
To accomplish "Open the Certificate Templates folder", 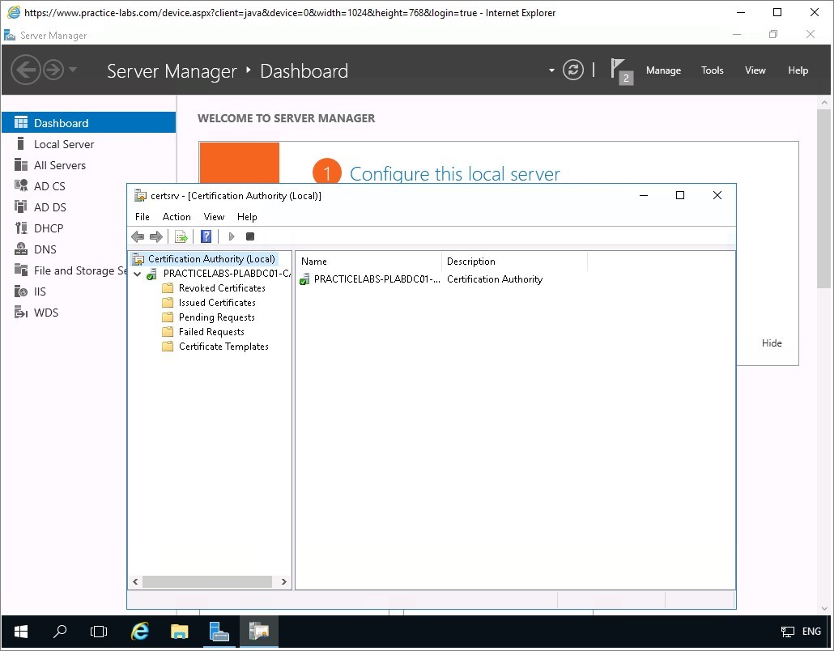I will [223, 347].
